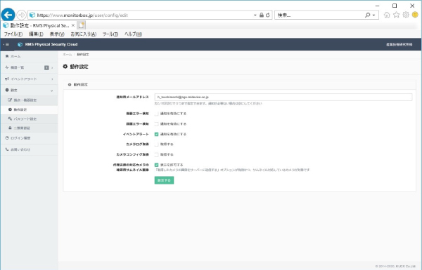Open the お気に入り menu
422x270 pixels.
pos(84,34)
